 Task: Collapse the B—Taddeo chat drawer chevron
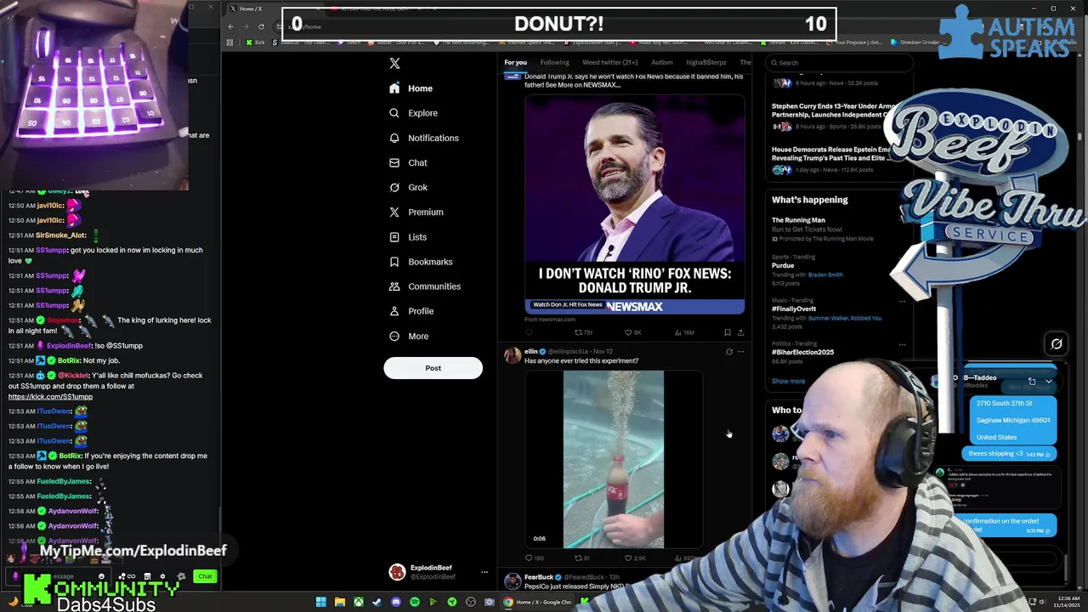[x=1048, y=382]
